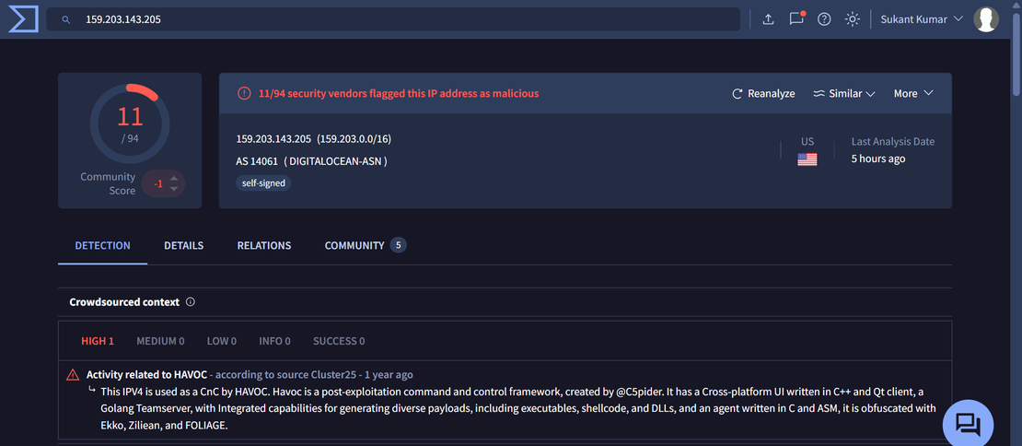Open the More dropdown menu
Screen dimensions: 1022x446
pyautogui.click(x=913, y=93)
